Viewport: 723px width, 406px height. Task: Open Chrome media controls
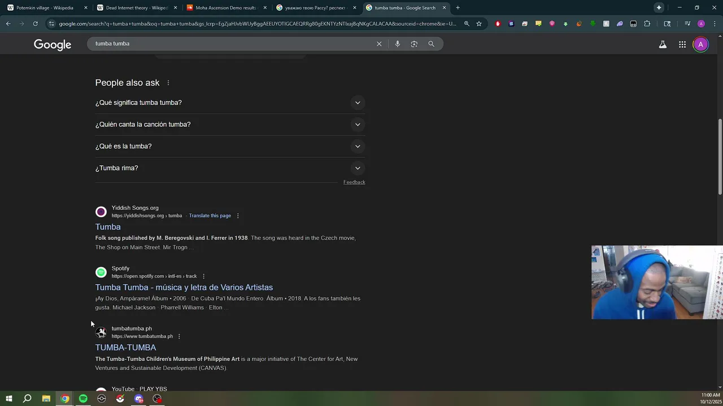click(x=687, y=24)
